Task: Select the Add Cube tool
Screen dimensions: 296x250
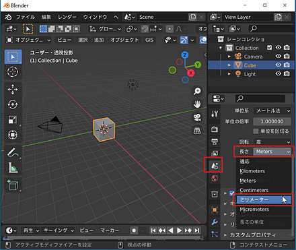Action: (13, 185)
